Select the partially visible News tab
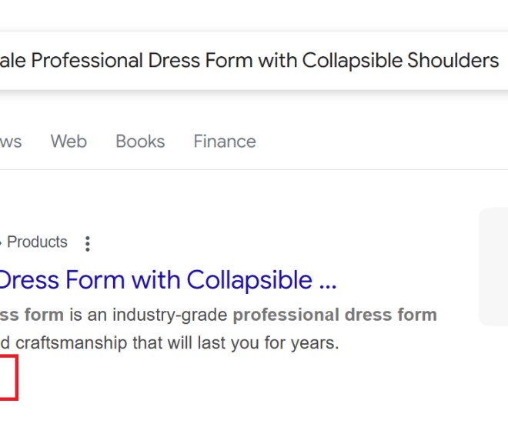508x444 pixels. pyautogui.click(x=11, y=142)
